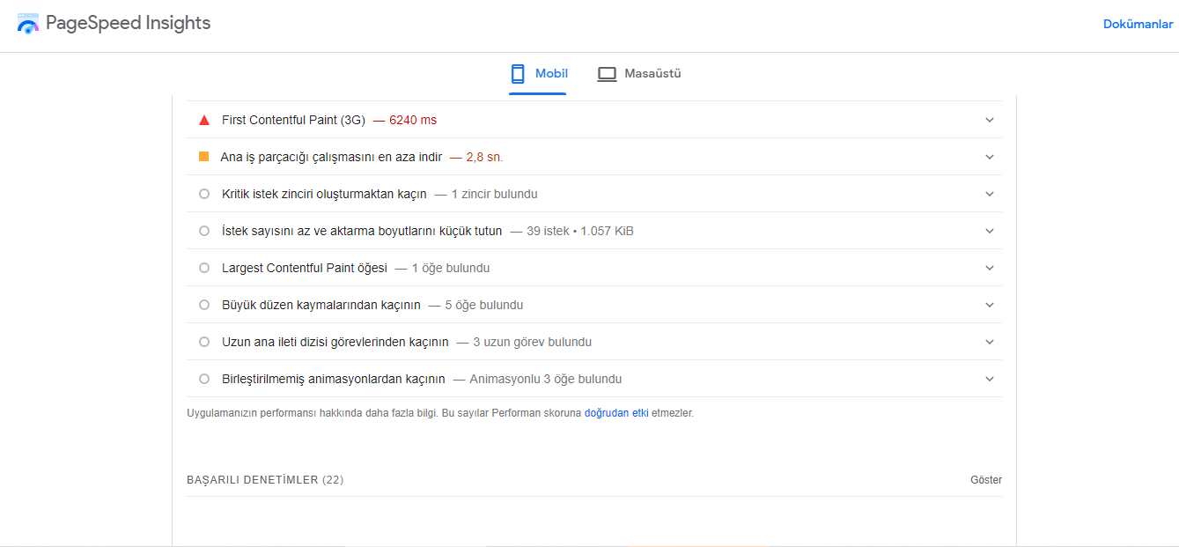This screenshot has height=547, width=1179.
Task: Click the BAŞARILI DENETİMLER (22) section header
Action: [x=263, y=479]
